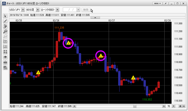Click the 111.235 high price label
Image resolution: width=188 pixels, height=111 pixels.
59,28
